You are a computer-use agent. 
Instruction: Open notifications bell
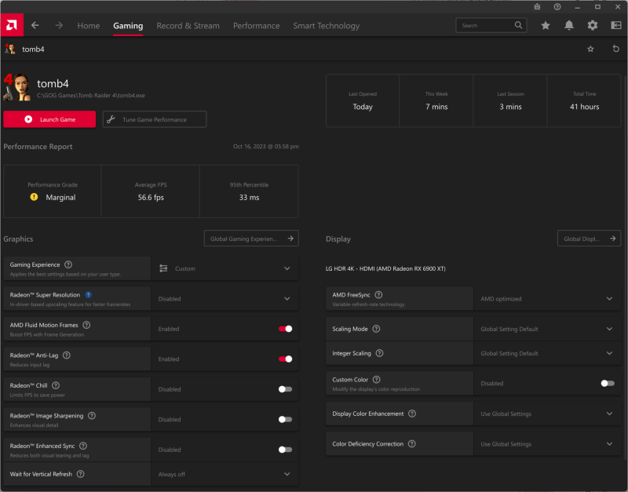pos(568,26)
